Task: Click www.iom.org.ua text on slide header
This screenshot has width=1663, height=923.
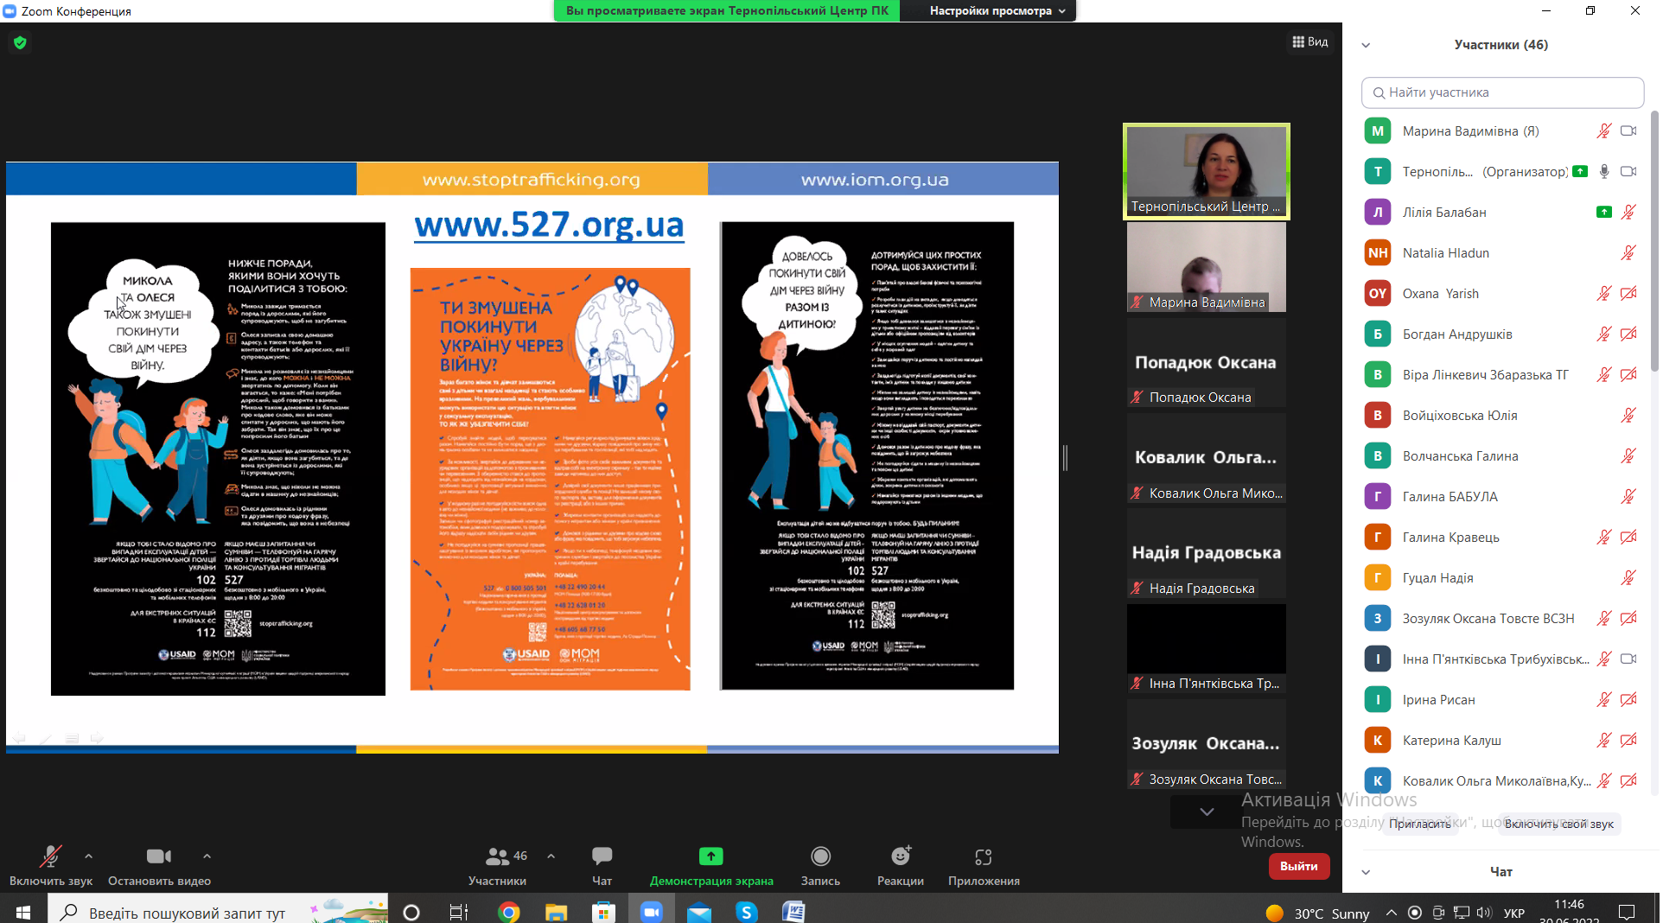Action: 875,180
